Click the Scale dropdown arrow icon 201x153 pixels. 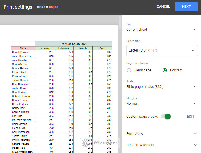(195, 87)
